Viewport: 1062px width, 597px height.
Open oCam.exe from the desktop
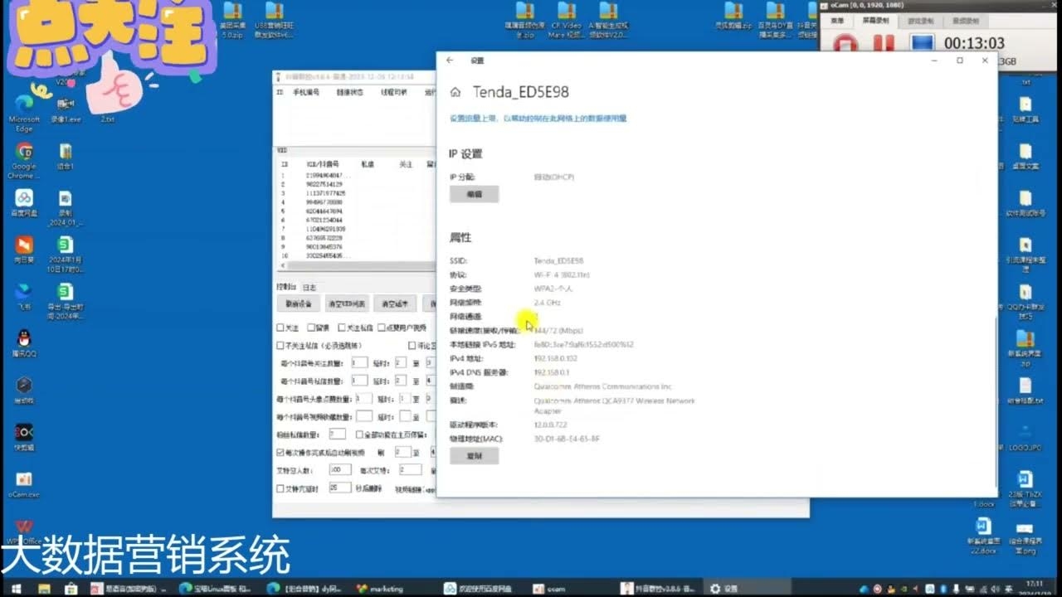coord(23,479)
